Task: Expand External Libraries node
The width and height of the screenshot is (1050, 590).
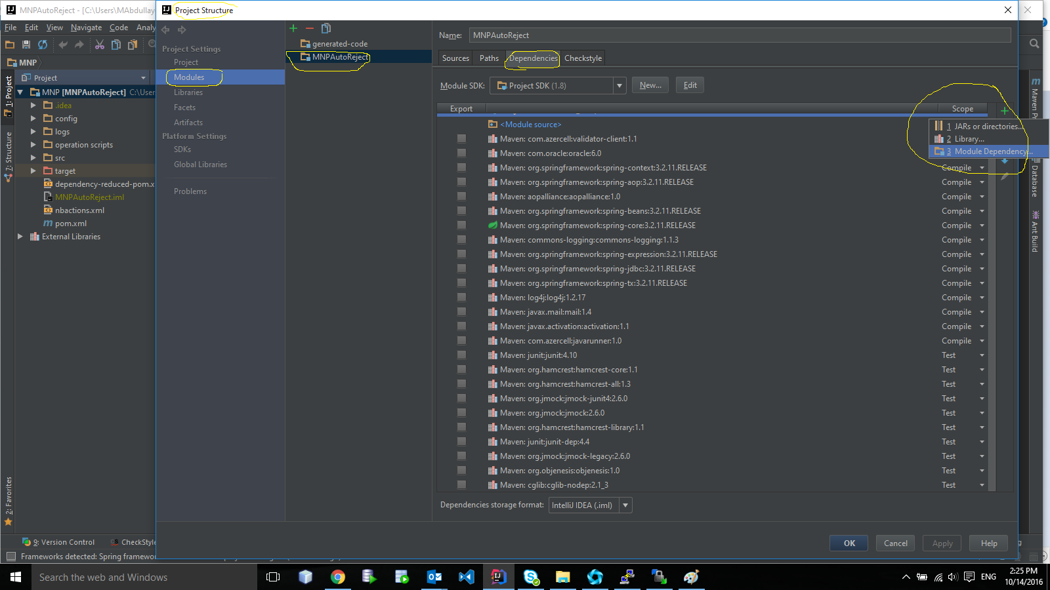Action: click(20, 237)
